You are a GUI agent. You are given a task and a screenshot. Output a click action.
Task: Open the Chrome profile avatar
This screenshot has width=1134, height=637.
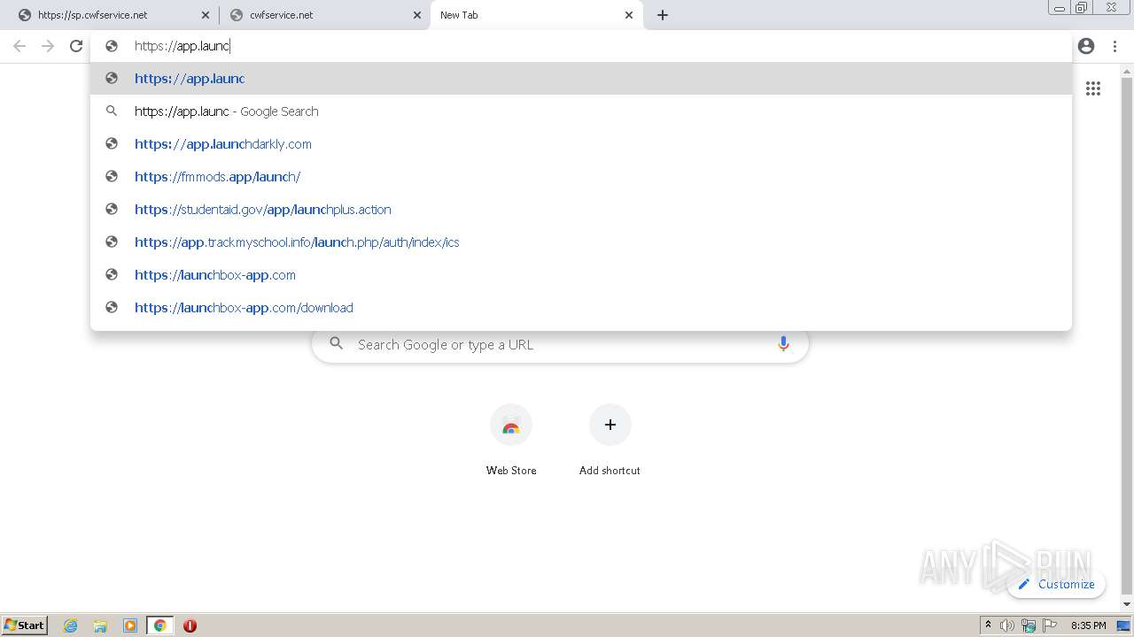1086,46
